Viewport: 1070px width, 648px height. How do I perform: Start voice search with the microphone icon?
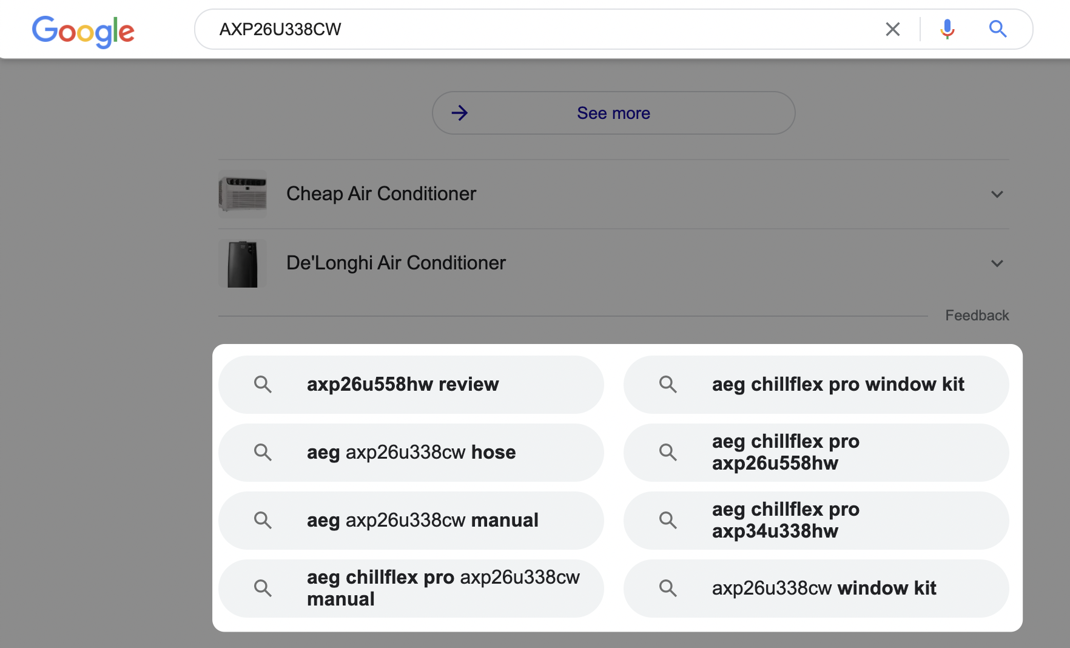tap(947, 29)
